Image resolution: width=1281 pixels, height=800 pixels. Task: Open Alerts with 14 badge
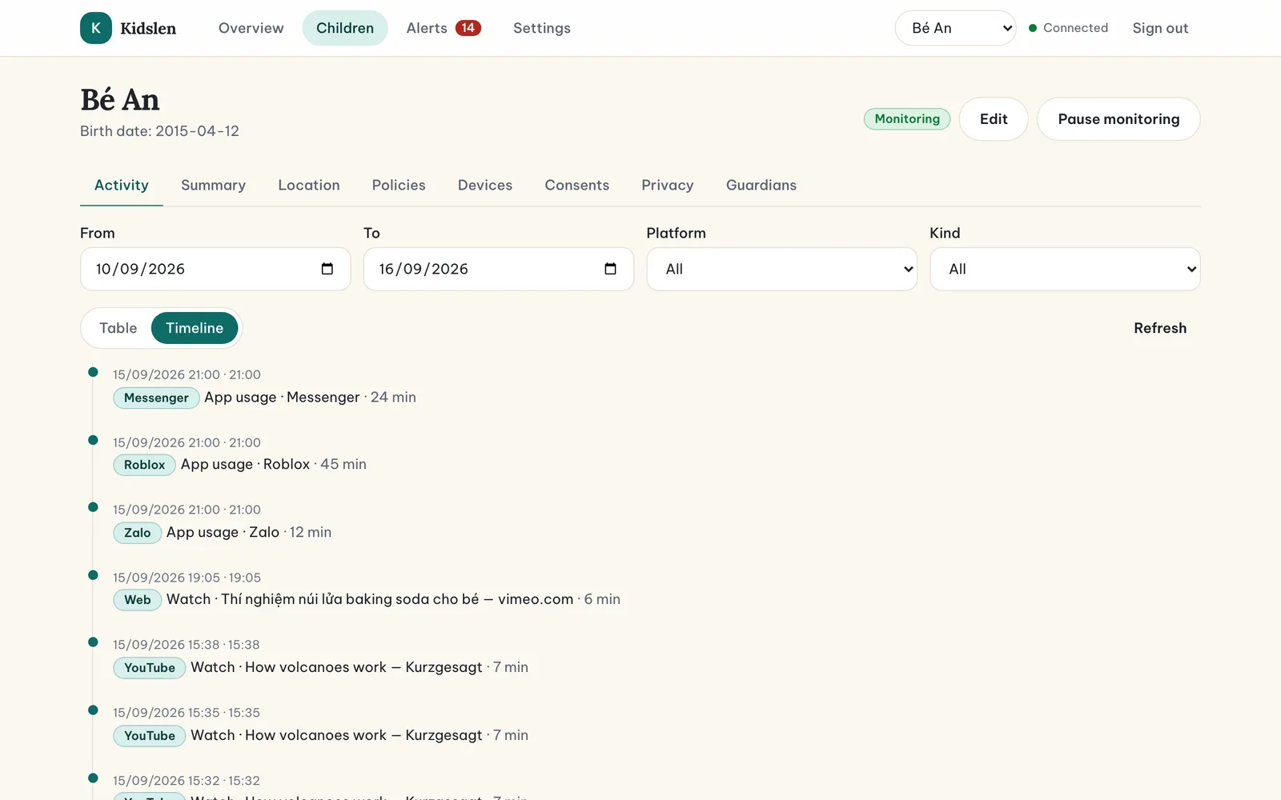click(x=443, y=28)
